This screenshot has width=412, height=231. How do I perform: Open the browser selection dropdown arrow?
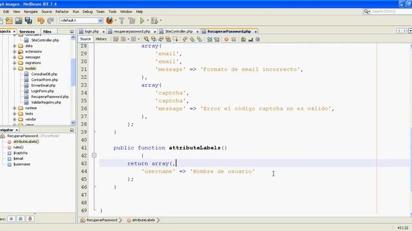pyautogui.click(x=115, y=21)
